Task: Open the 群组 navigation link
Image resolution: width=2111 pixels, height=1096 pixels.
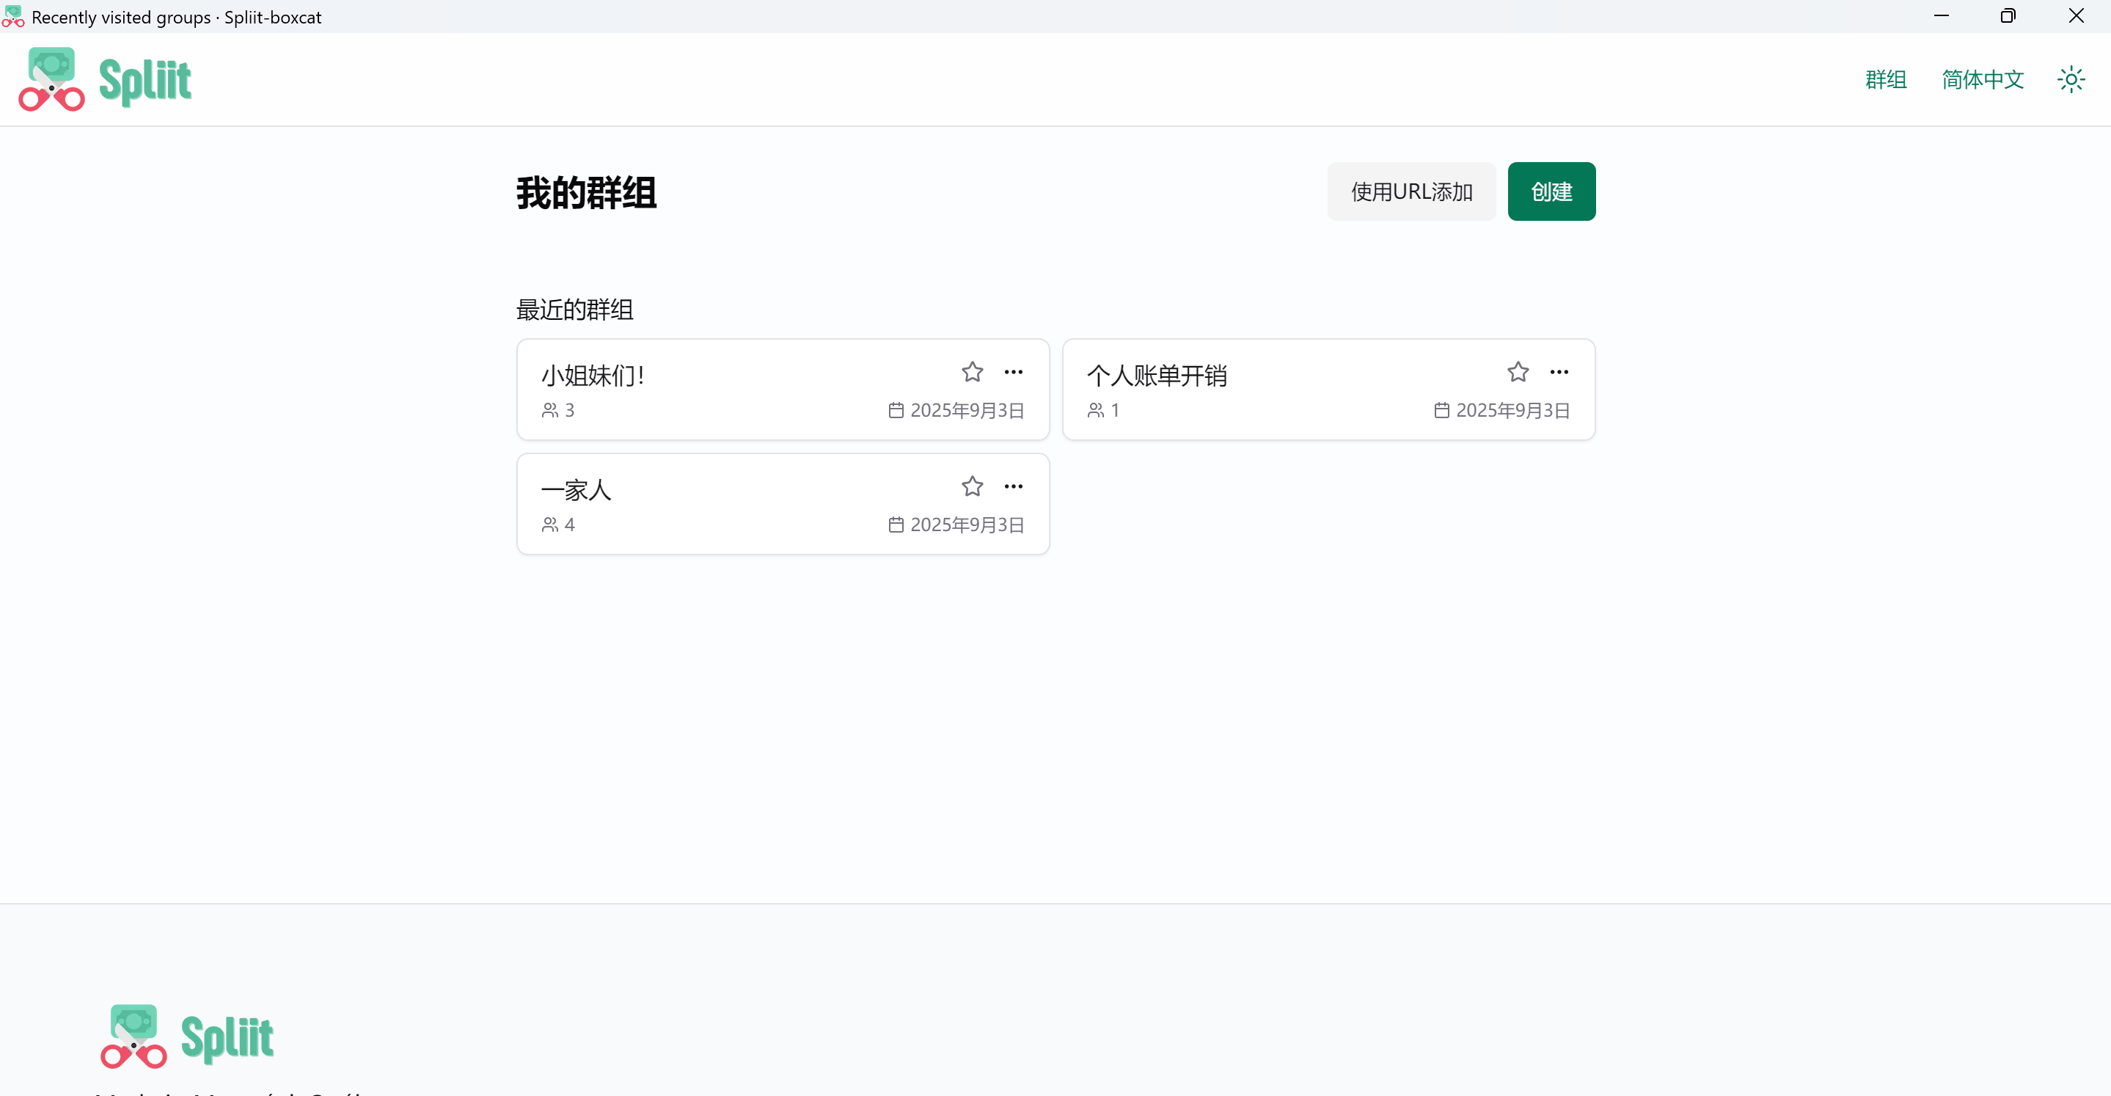Action: (1886, 79)
